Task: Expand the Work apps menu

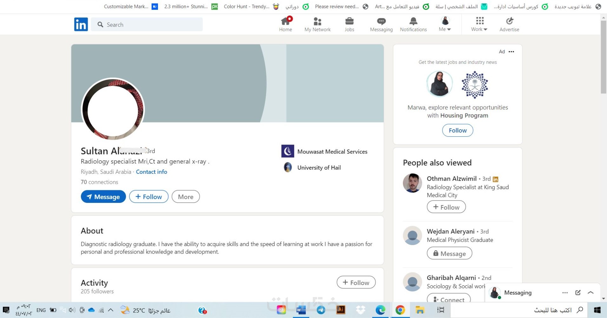Action: (x=479, y=24)
